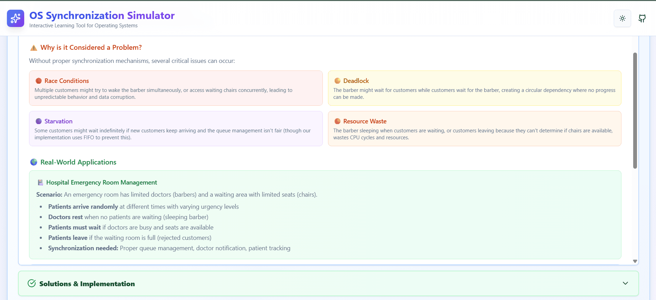Click the warning triangle icon beside Why is it Considered a Problem
Image resolution: width=656 pixels, height=300 pixels.
click(x=34, y=48)
